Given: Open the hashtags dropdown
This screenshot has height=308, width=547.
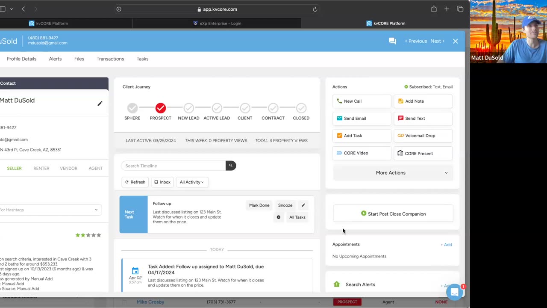Looking at the screenshot, I should click(50, 210).
